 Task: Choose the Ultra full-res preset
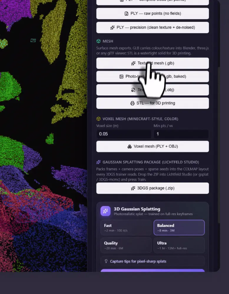tap(179, 245)
